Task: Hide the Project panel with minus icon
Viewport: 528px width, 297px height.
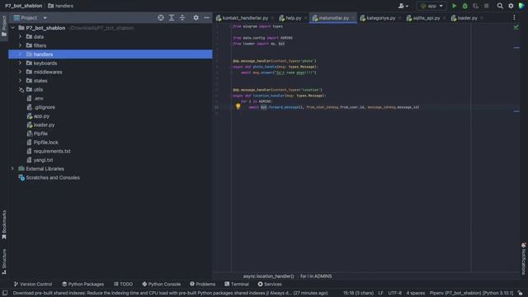Action: point(207,18)
